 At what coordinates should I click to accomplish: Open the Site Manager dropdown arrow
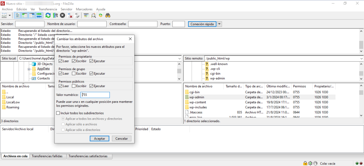[x=10, y=16]
